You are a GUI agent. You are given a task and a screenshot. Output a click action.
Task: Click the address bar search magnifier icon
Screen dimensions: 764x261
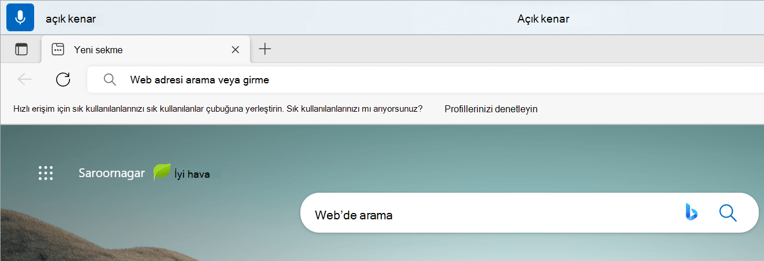pyautogui.click(x=110, y=80)
